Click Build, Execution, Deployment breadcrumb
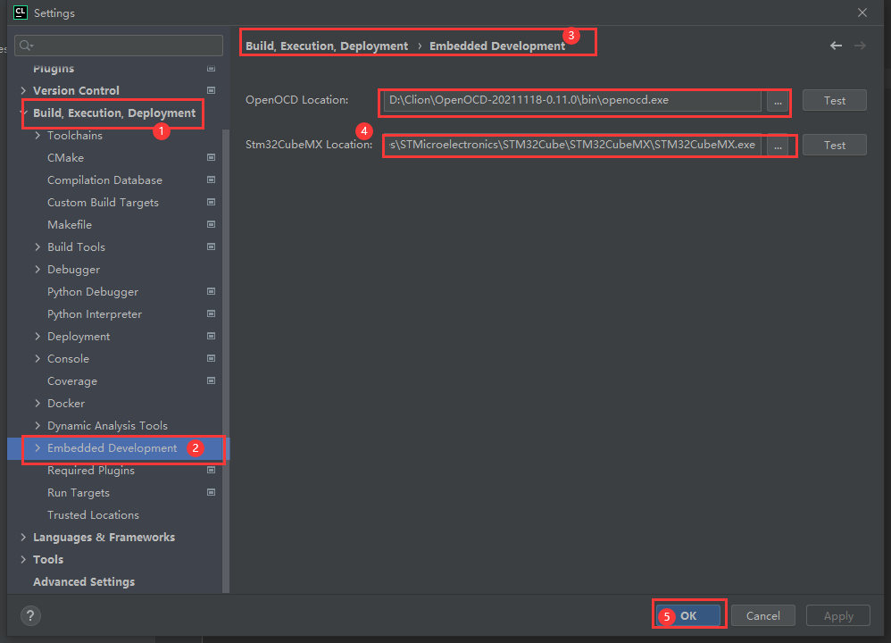 click(x=327, y=46)
